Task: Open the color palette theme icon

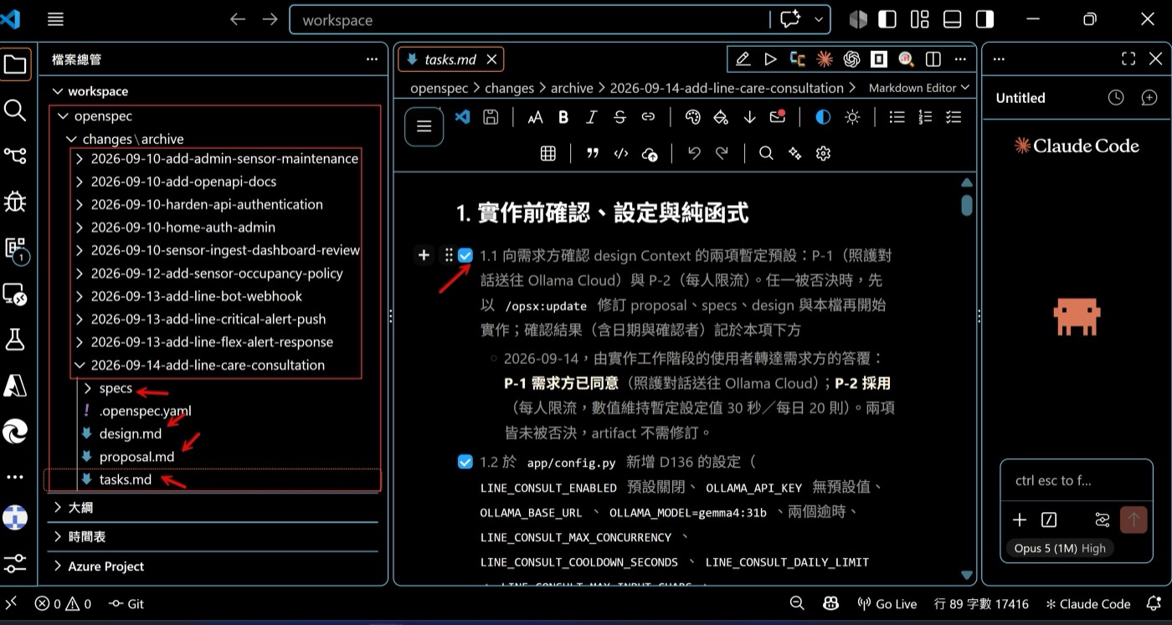Action: pos(692,117)
